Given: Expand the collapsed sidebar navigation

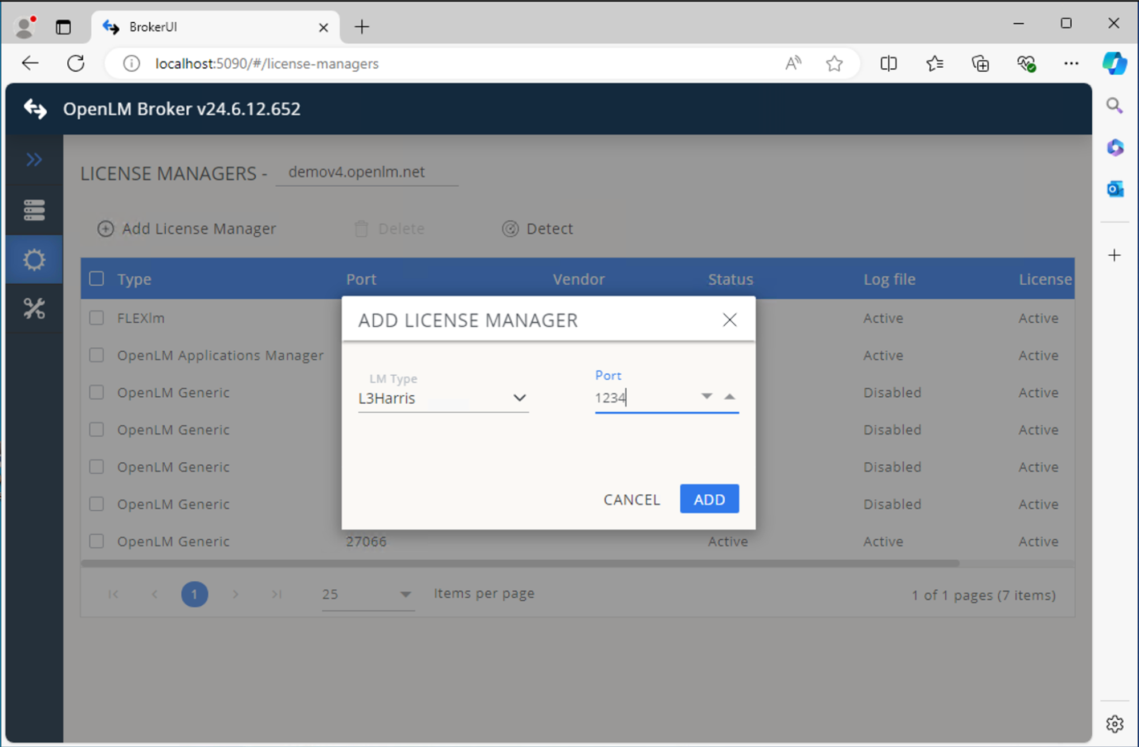Looking at the screenshot, I should 34,159.
